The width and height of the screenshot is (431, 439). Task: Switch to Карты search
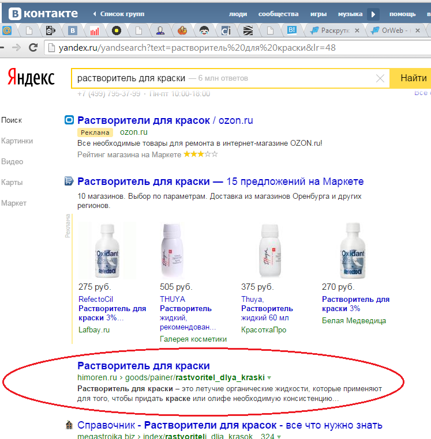(x=12, y=182)
